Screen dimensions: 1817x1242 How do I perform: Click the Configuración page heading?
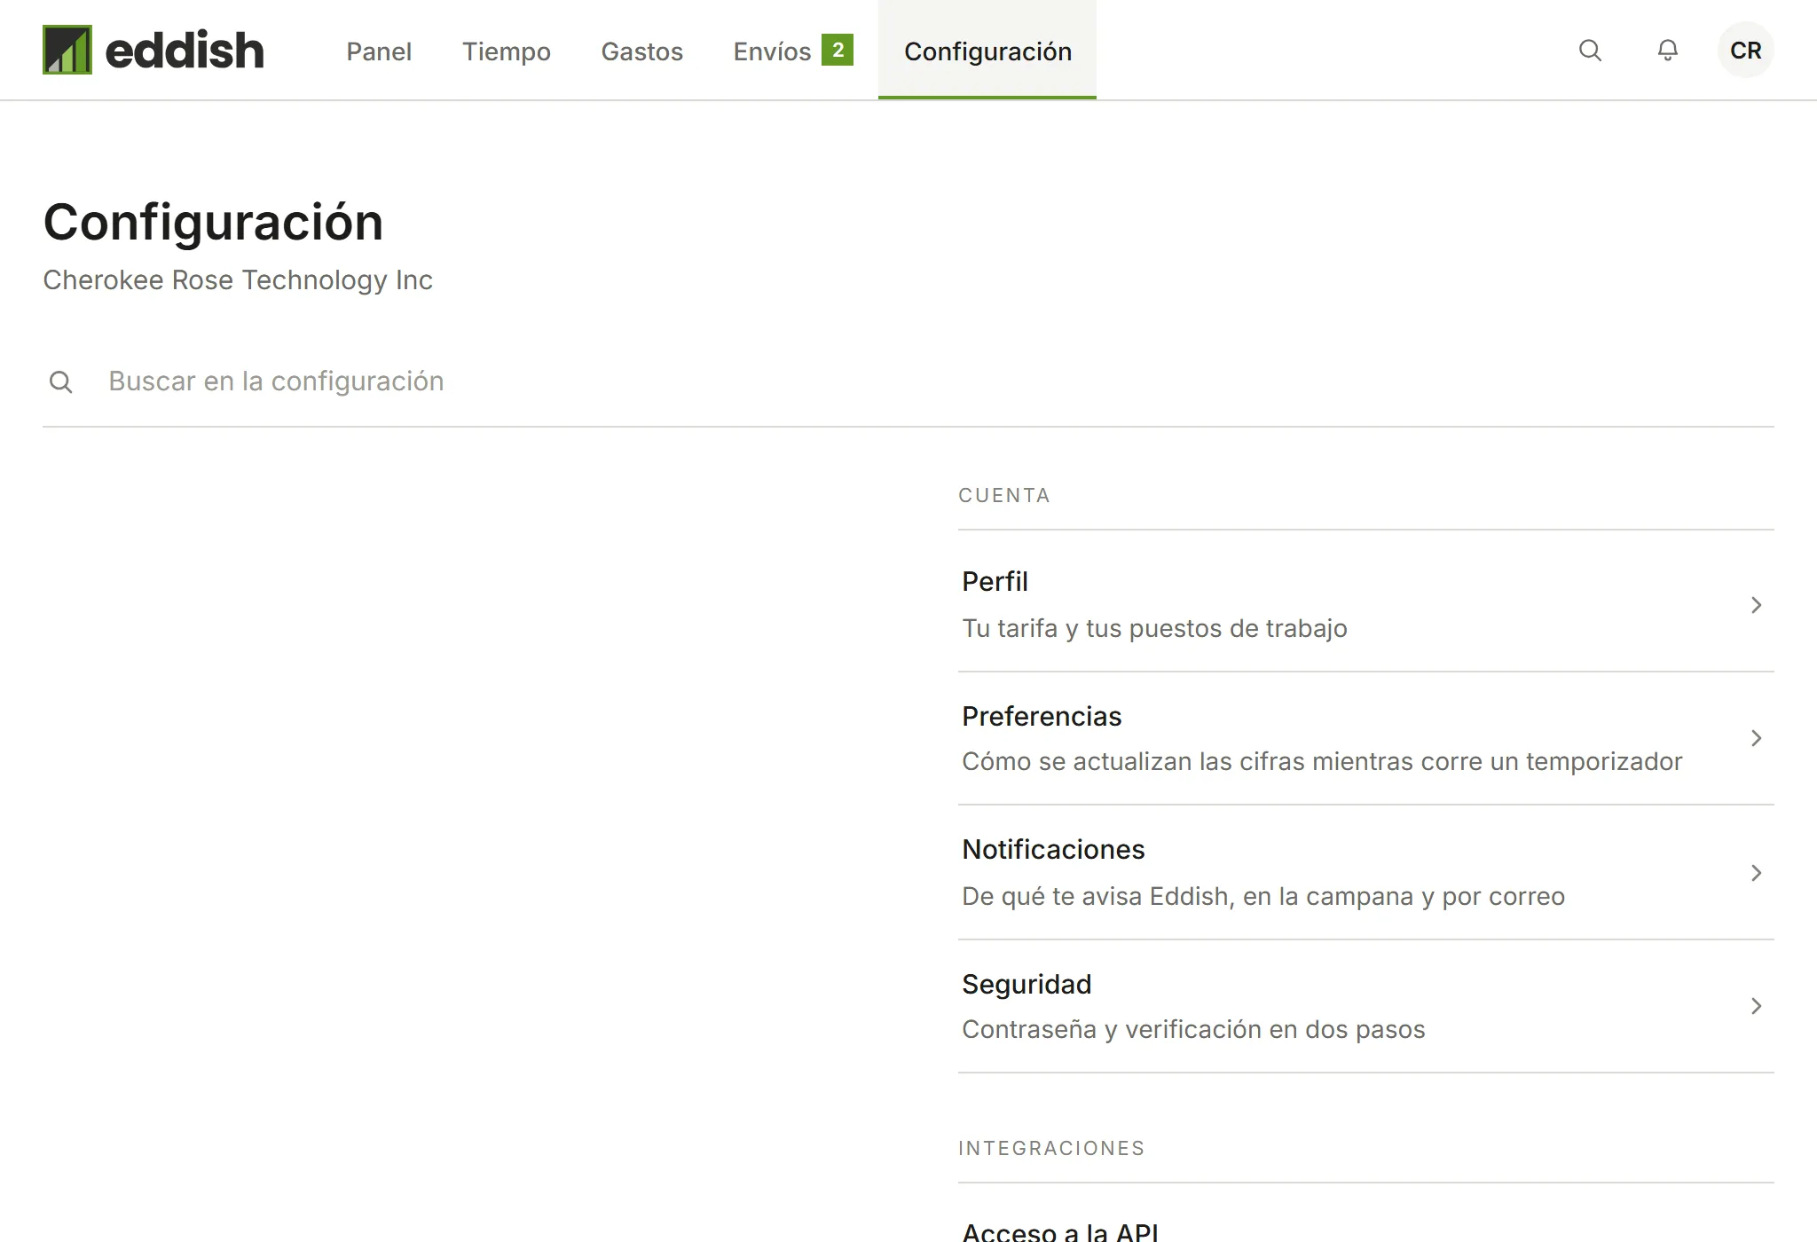213,223
